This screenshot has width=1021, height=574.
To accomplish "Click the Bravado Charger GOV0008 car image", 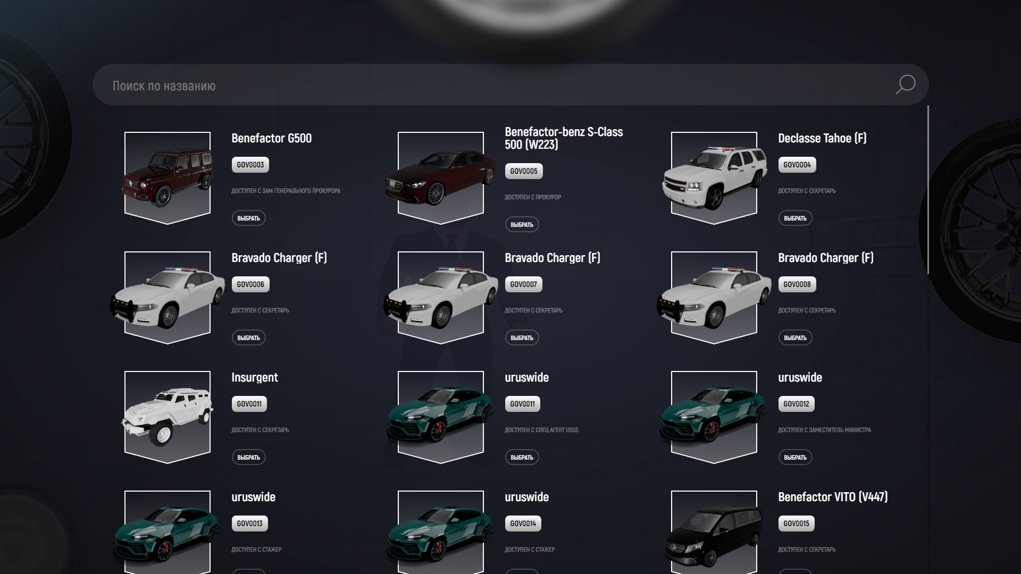I will pyautogui.click(x=714, y=298).
